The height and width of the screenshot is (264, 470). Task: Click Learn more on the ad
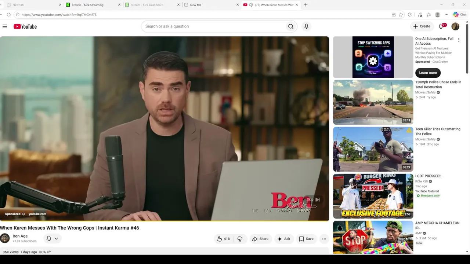pyautogui.click(x=428, y=73)
